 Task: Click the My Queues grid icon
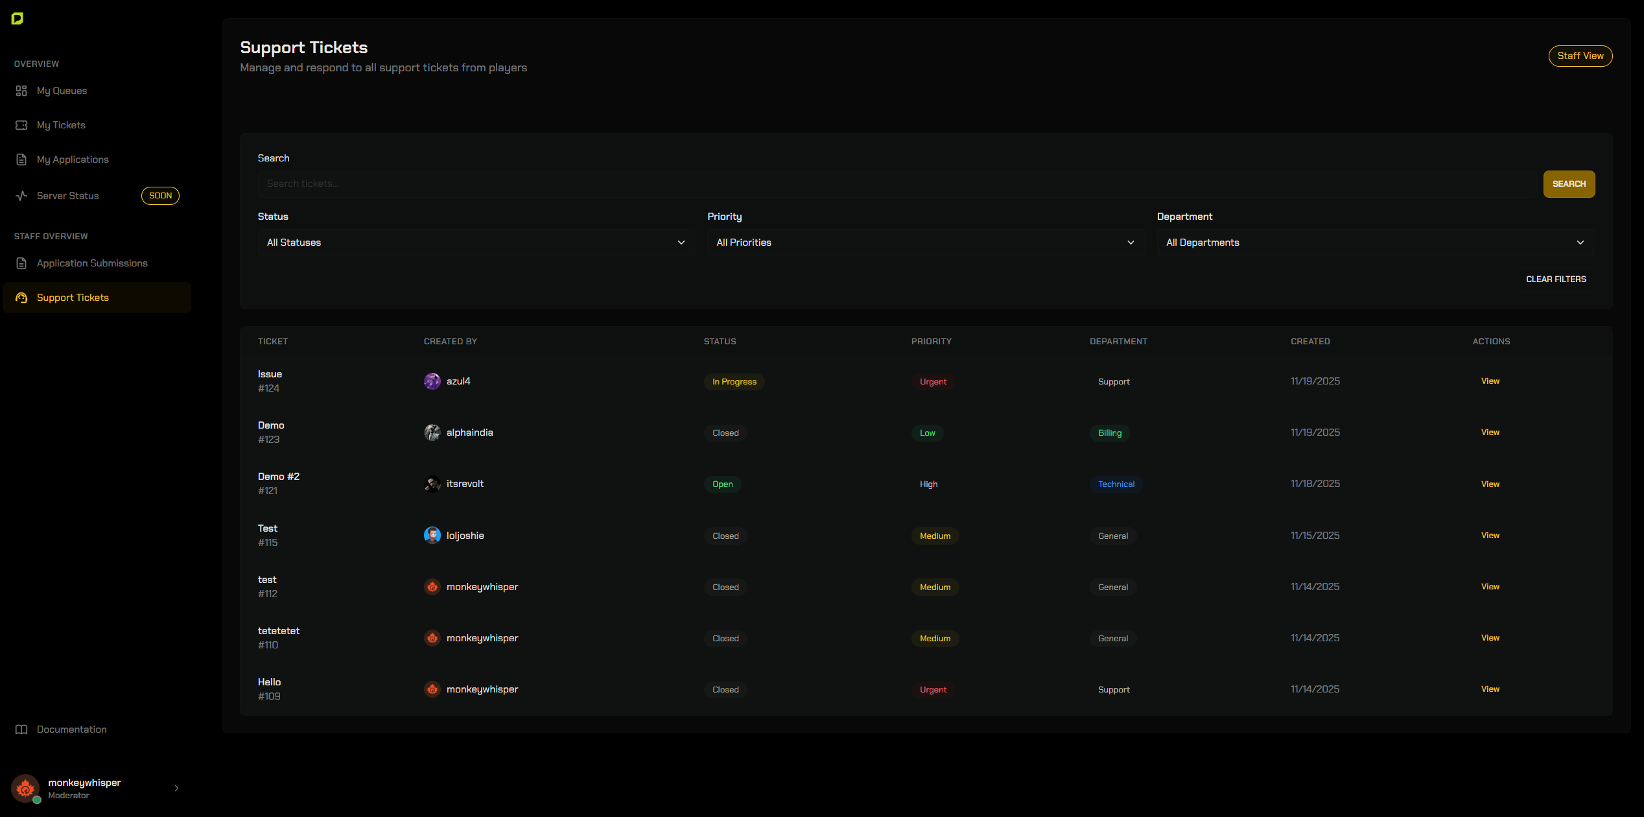(x=21, y=91)
